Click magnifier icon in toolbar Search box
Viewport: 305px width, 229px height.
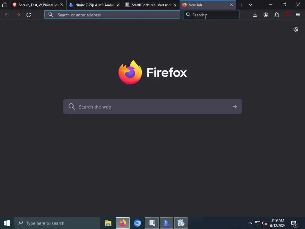pyautogui.click(x=188, y=15)
